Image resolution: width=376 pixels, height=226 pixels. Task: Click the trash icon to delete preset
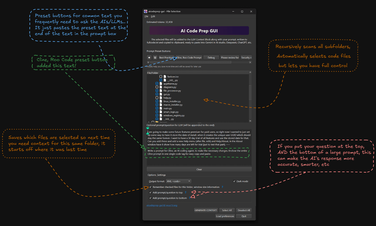click(x=155, y=57)
